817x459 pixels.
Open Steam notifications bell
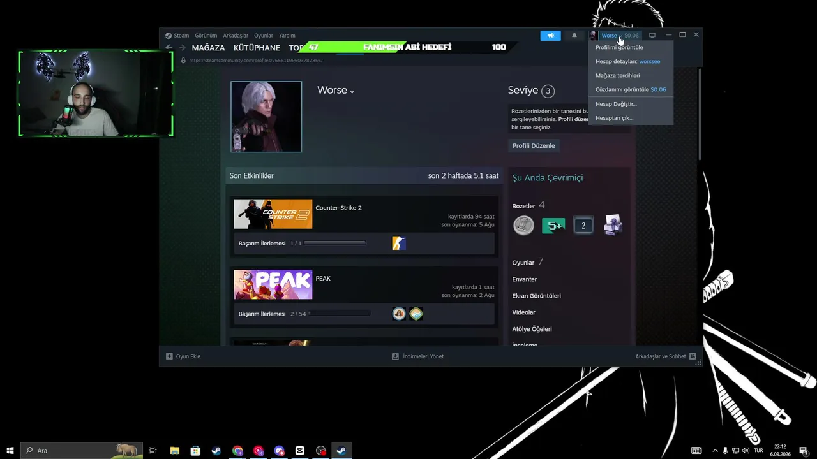[x=574, y=36]
